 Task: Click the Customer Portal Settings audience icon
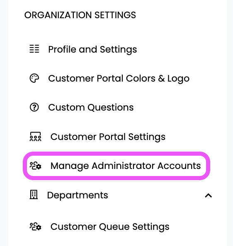(35, 137)
